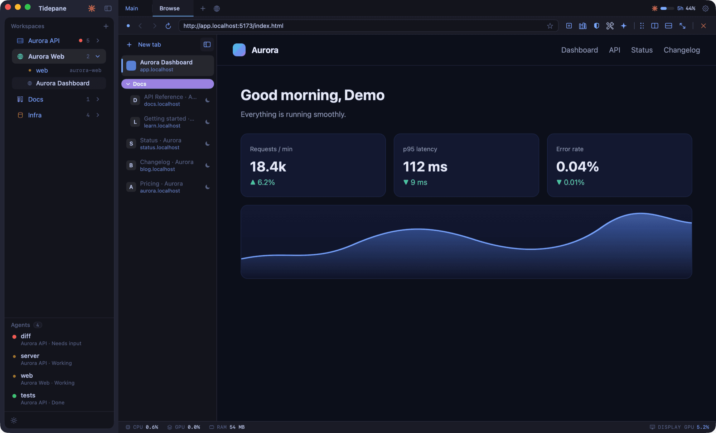Click the orange asterisk icon beside Tidepane title
This screenshot has height=433, width=716.
click(x=92, y=8)
